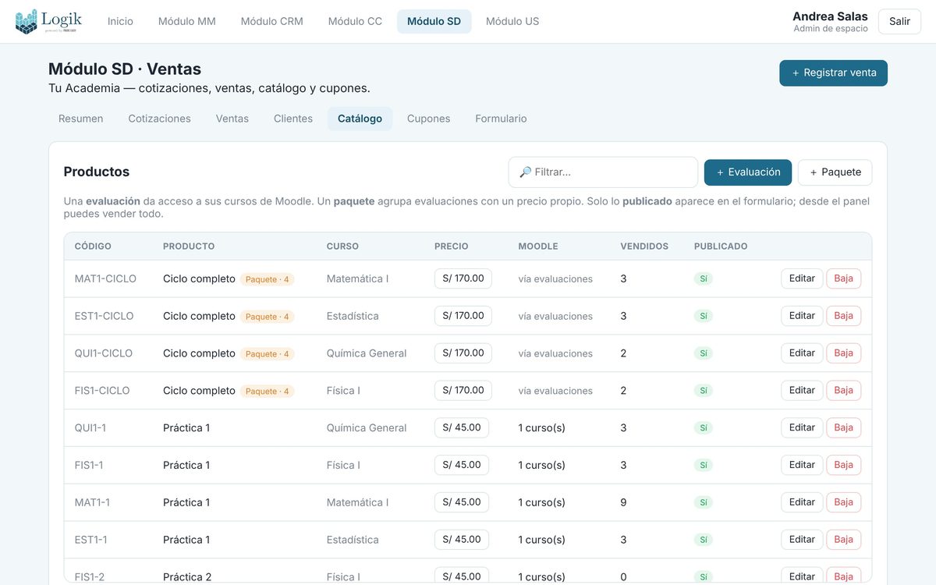Focus the Filtrar search field
The width and height of the screenshot is (936, 585).
click(603, 172)
